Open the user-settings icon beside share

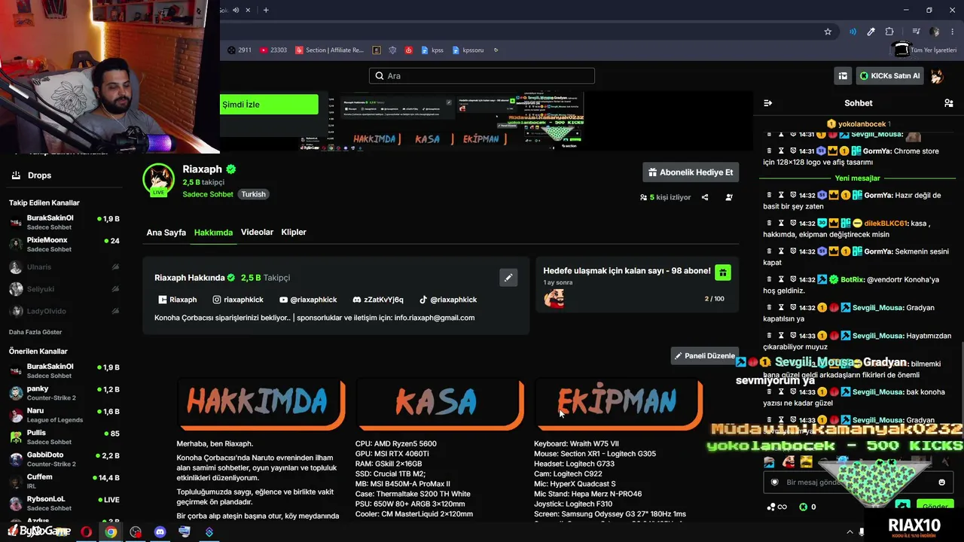point(729,197)
